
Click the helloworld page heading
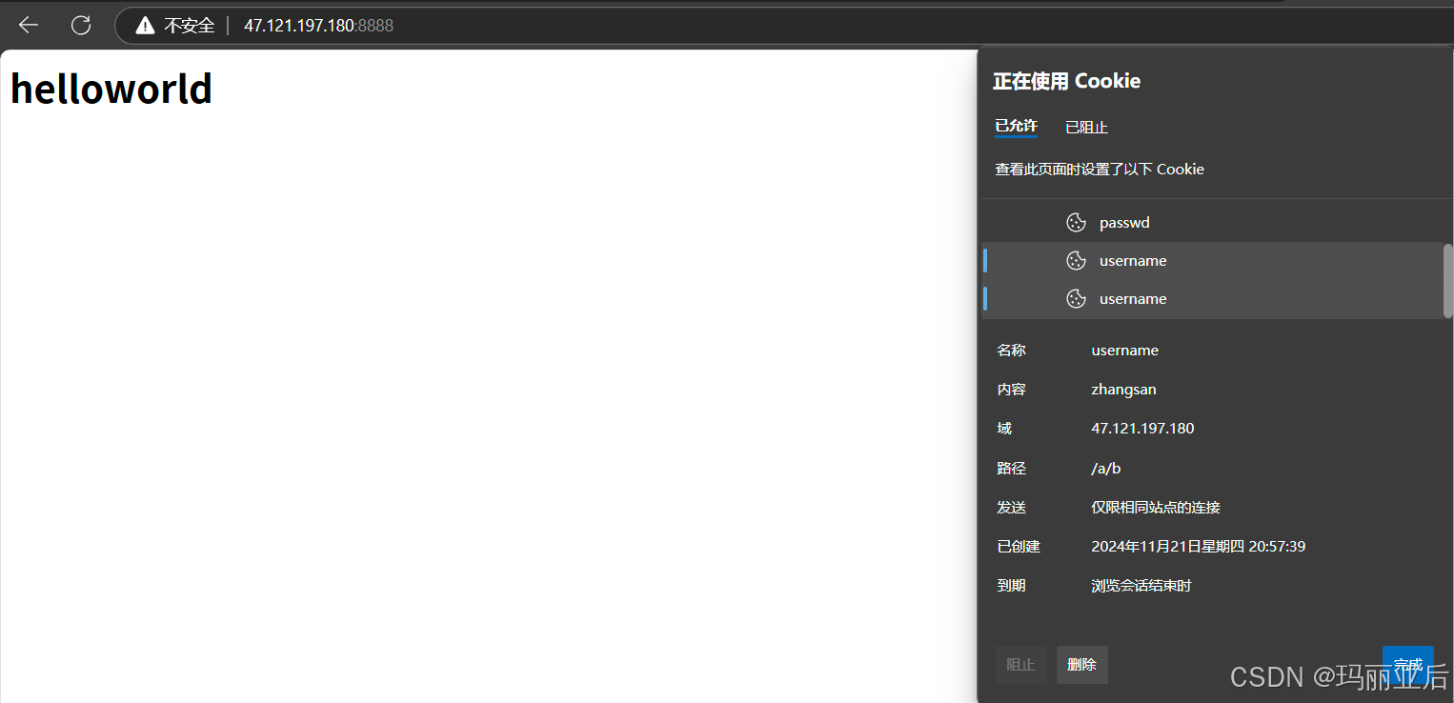coord(111,88)
